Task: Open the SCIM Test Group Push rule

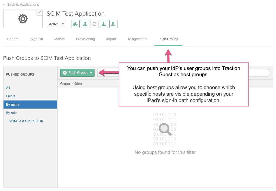Action: [x=26, y=121]
